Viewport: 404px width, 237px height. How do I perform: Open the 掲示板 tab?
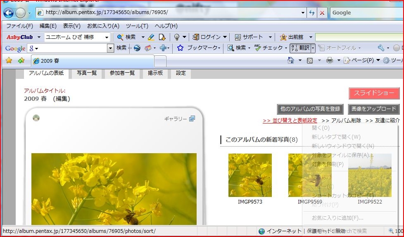pos(155,73)
